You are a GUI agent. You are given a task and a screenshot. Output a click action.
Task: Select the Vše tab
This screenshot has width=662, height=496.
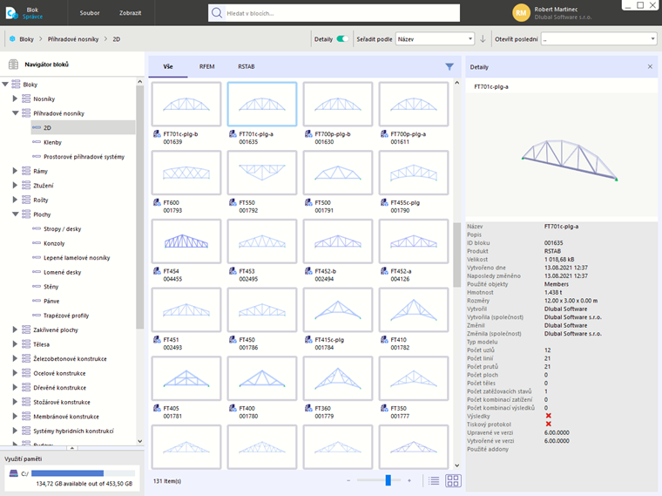click(168, 67)
